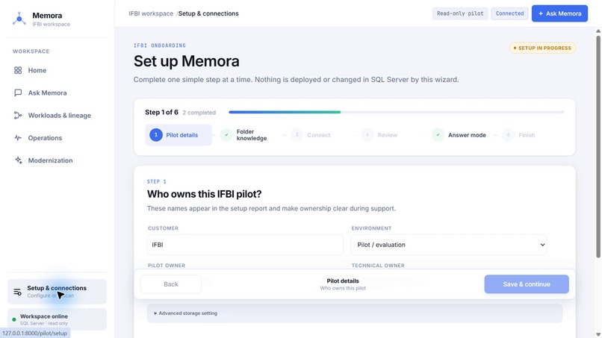Click the Setup in progress badge
The image size is (602, 338).
(x=542, y=48)
